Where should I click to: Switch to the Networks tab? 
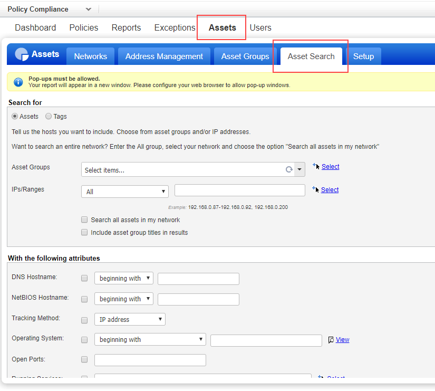pos(90,56)
